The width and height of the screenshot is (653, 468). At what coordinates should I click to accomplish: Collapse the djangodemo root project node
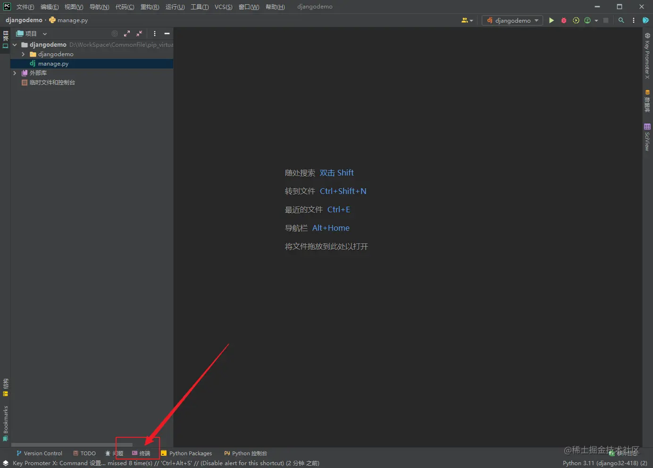click(x=15, y=45)
